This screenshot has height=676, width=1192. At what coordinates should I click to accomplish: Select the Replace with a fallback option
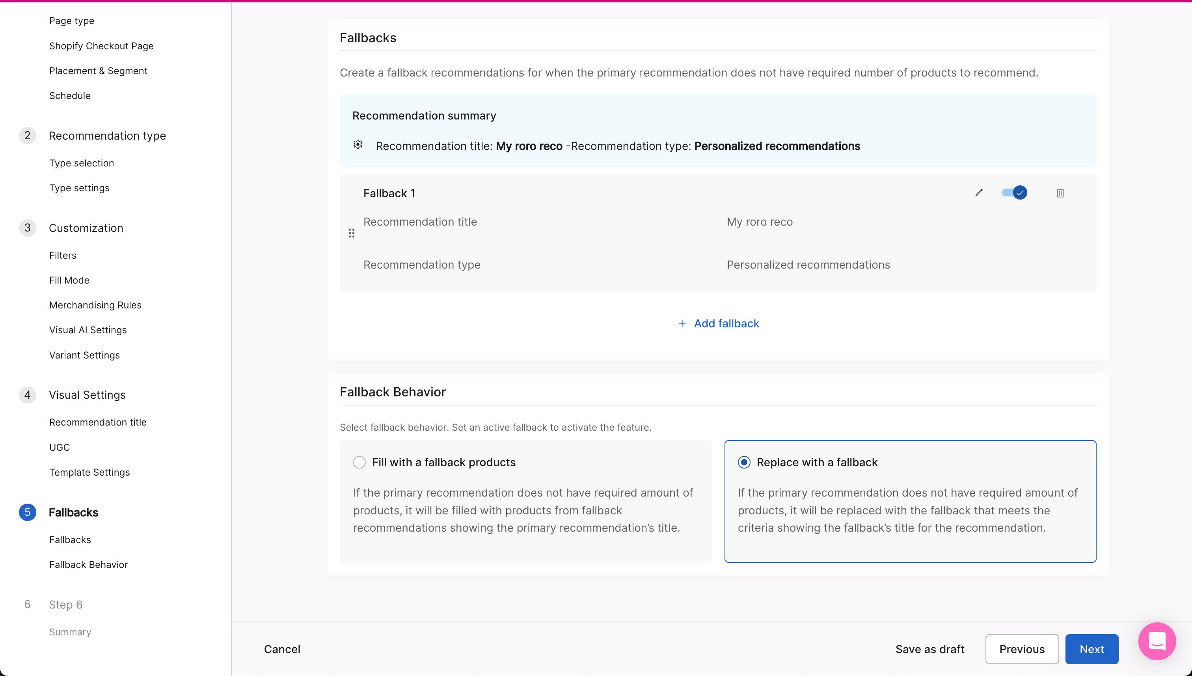coord(744,462)
